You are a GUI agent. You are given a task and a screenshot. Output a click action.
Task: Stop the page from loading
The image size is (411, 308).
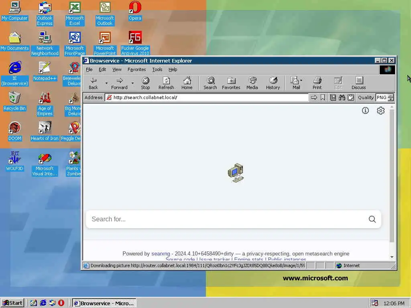point(145,83)
